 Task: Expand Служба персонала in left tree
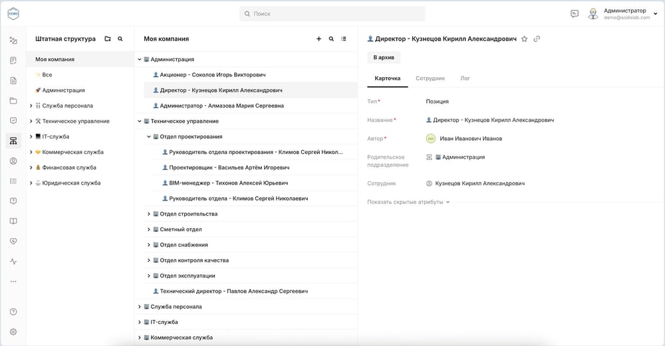31,106
